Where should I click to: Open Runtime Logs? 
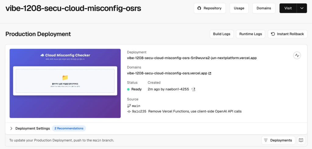(250, 34)
